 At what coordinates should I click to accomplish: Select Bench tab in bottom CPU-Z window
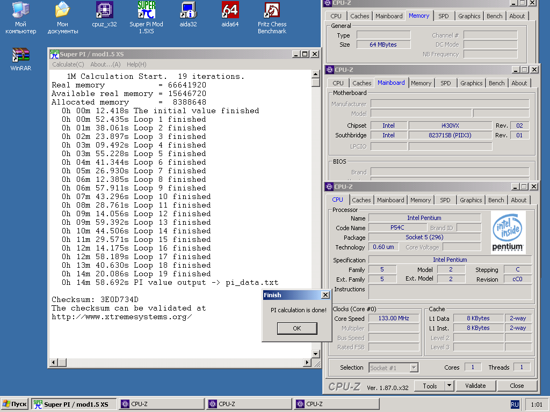(x=496, y=200)
